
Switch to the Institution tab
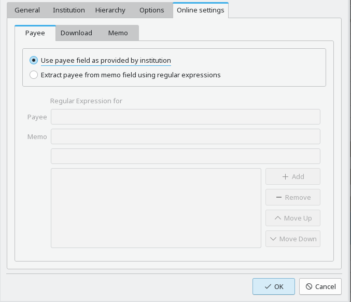point(69,10)
